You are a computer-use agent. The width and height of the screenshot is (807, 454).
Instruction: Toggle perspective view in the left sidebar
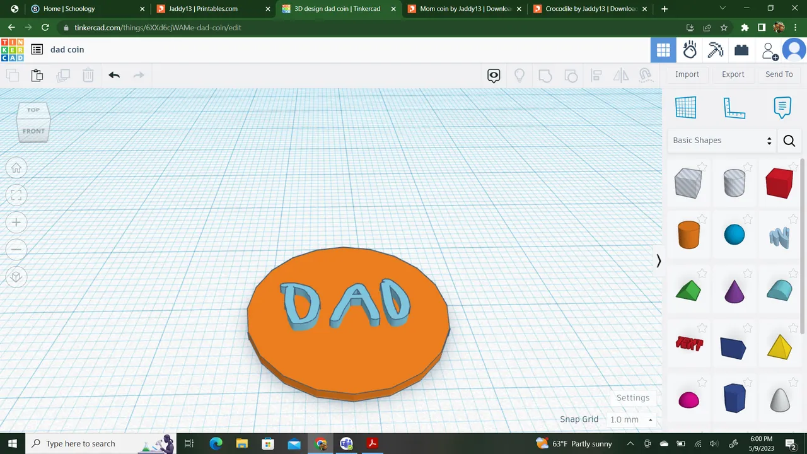pyautogui.click(x=16, y=277)
